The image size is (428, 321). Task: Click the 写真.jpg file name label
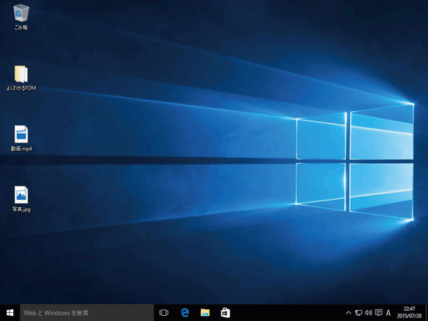click(x=21, y=209)
